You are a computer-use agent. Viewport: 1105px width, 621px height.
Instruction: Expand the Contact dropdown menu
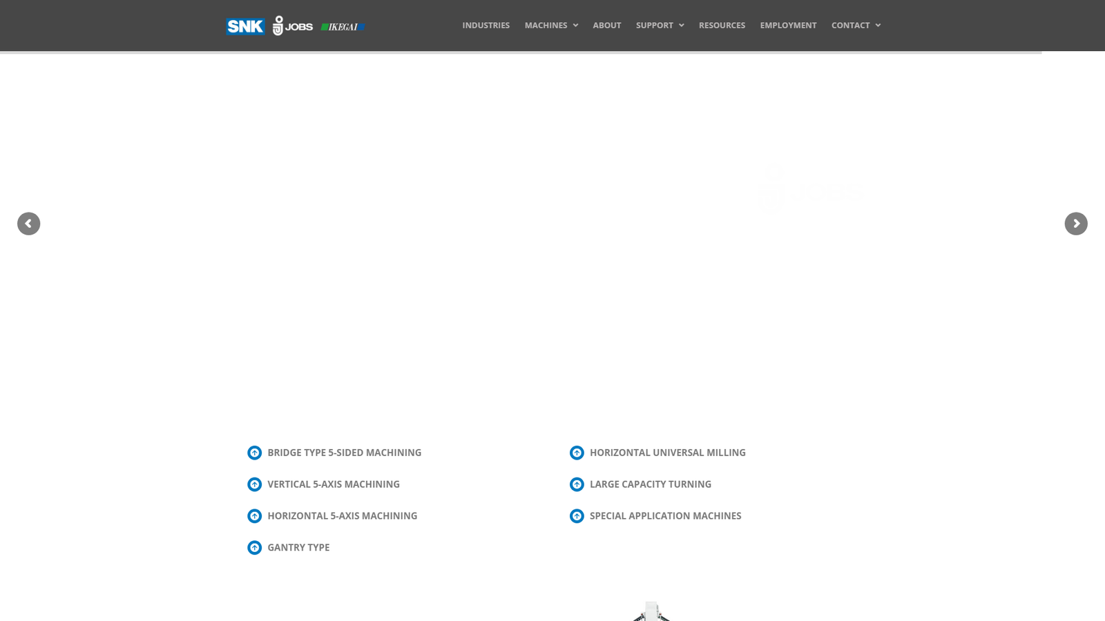coord(856,26)
